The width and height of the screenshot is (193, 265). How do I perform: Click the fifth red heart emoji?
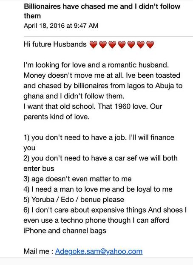[x=131, y=45]
